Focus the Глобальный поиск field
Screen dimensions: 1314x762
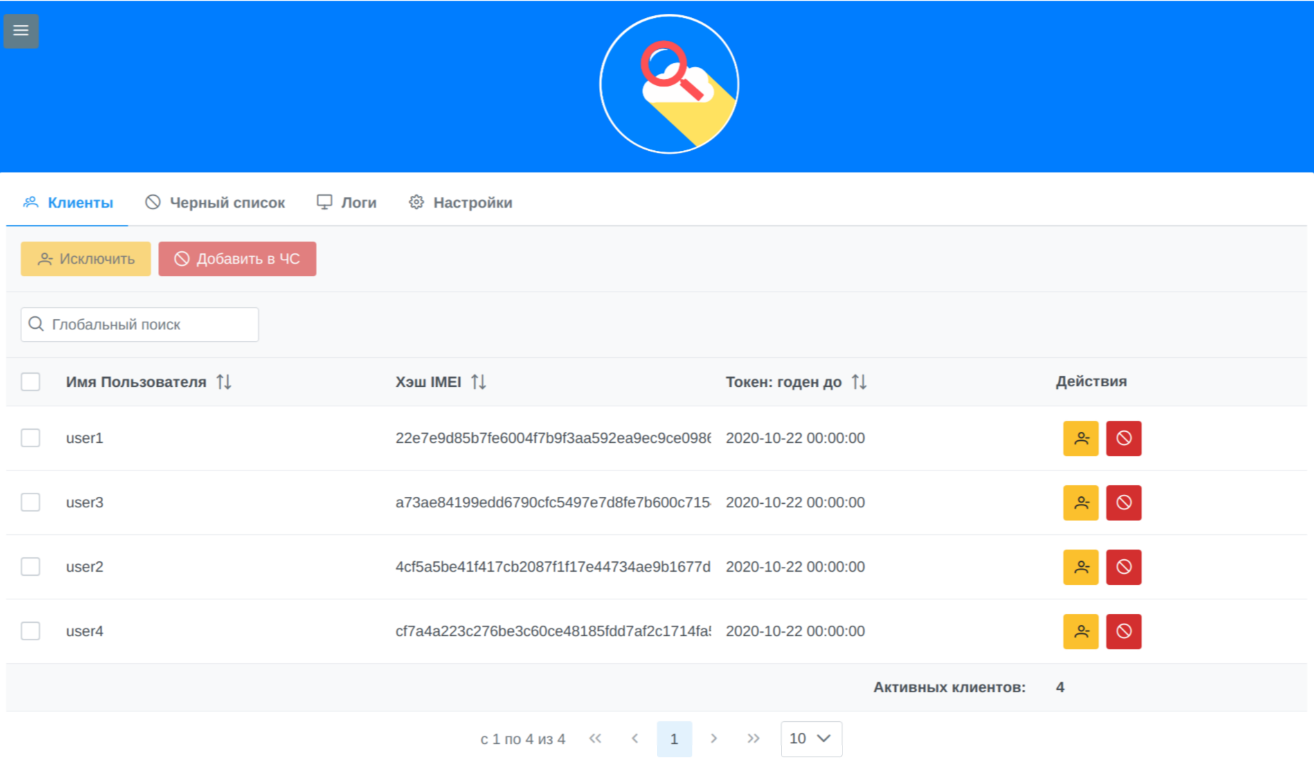(x=140, y=325)
